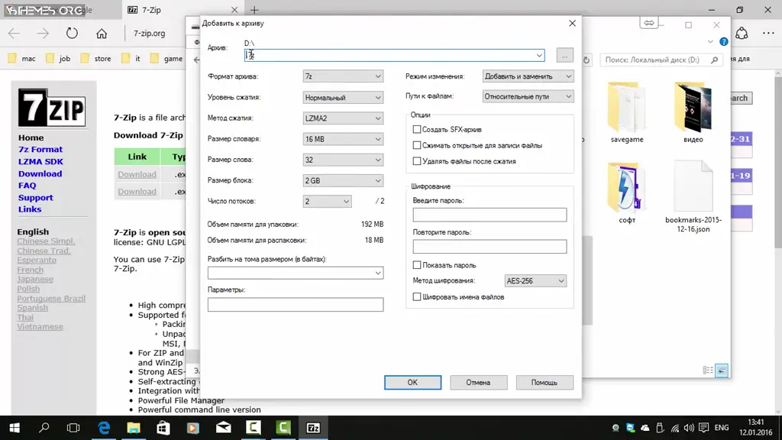Open Edge's More actions menu
The width and height of the screenshot is (782, 440).
point(767,33)
